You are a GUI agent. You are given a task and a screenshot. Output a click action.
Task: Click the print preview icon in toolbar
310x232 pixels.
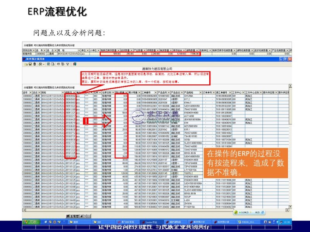47,64
